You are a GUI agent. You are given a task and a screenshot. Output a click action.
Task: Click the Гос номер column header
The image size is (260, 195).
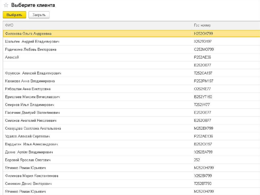[202, 25]
